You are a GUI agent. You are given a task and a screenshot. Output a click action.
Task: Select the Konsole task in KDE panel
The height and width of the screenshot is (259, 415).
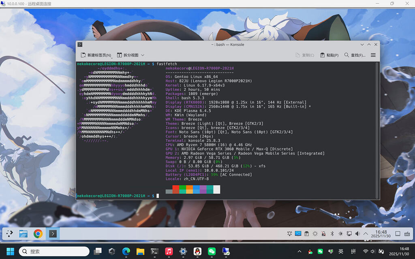[53, 234]
